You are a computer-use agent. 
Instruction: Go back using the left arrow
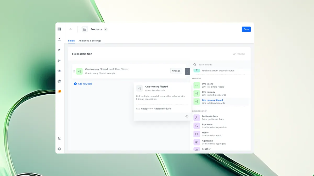(x=71, y=29)
